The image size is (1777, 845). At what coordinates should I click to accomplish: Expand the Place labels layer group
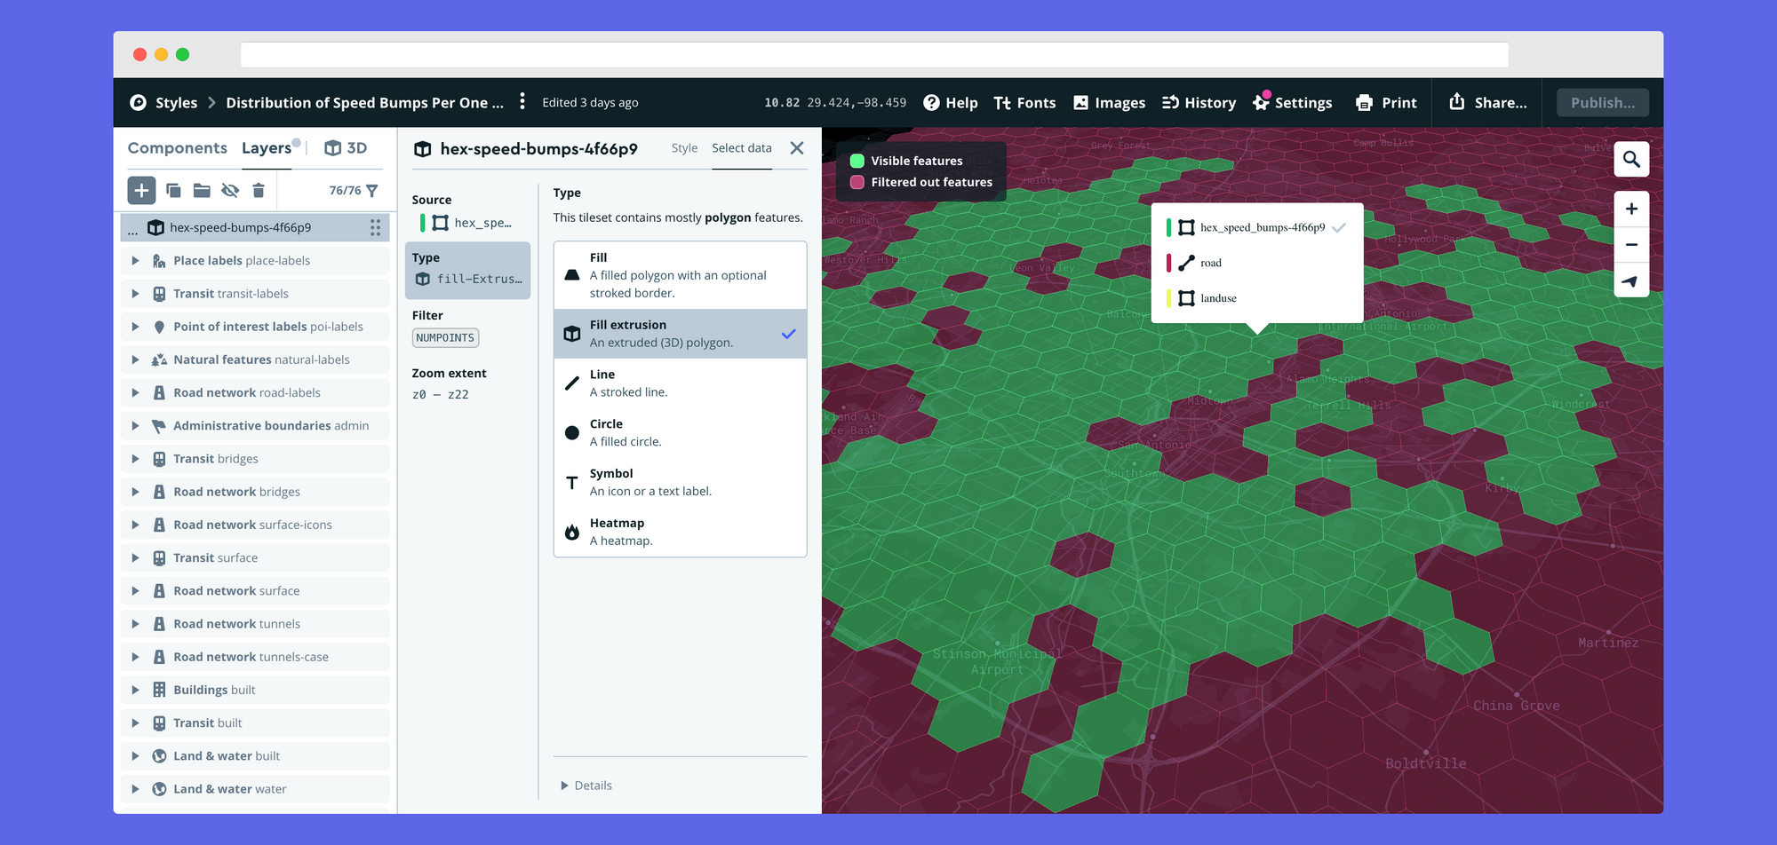pyautogui.click(x=135, y=261)
